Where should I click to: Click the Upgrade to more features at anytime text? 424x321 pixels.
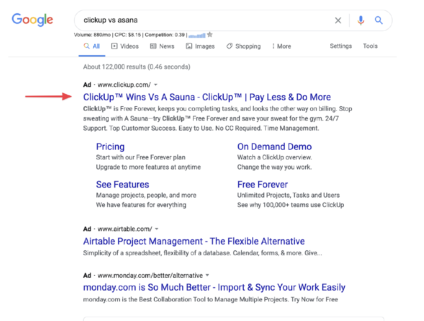pos(148,167)
